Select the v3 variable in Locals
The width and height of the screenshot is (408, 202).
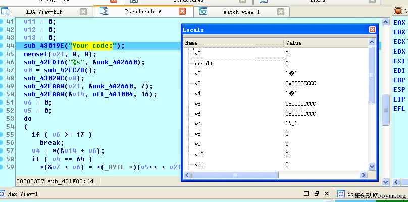pyautogui.click(x=198, y=83)
